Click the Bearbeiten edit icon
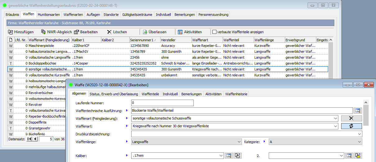This screenshot has width=376, height=162. coord(77,32)
